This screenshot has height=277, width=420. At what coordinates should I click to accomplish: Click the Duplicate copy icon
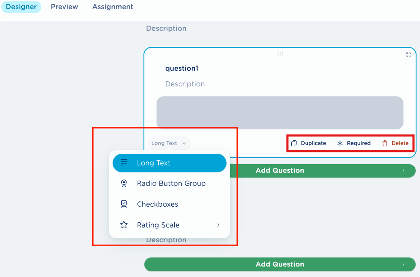[x=294, y=143]
